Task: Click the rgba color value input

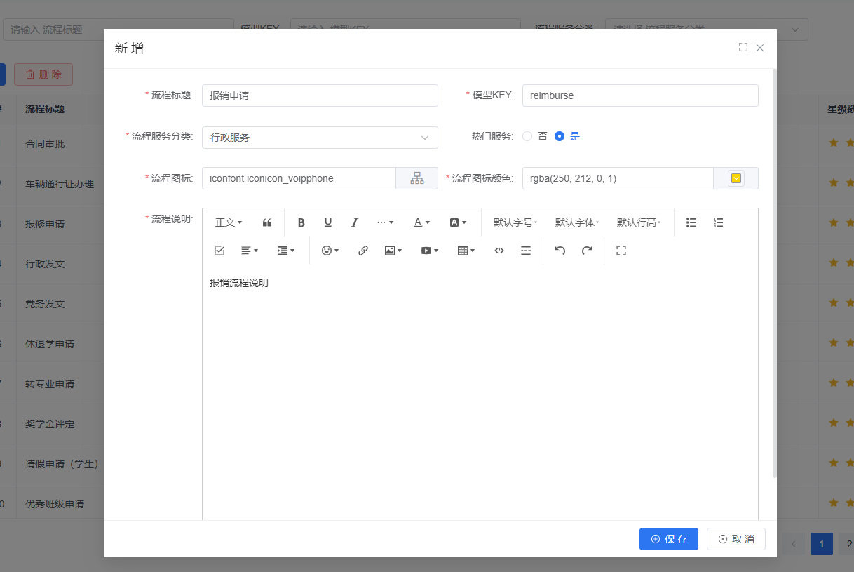Action: coord(618,178)
